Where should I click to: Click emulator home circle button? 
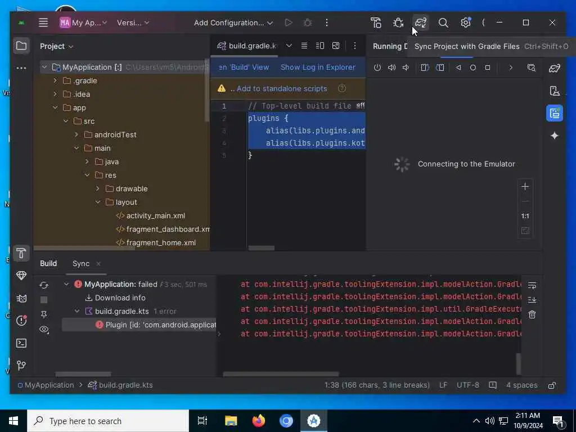[472, 67]
